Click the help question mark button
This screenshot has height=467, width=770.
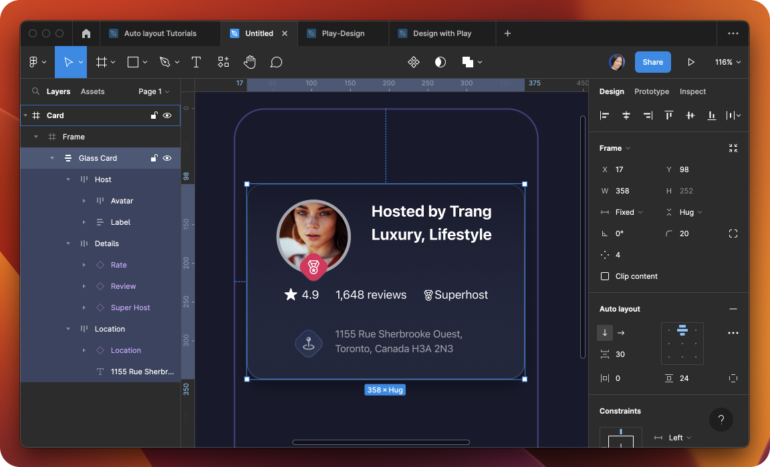click(x=721, y=420)
